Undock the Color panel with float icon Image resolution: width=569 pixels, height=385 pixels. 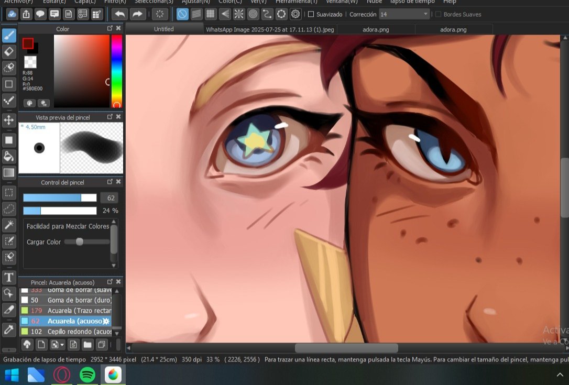pos(110,28)
